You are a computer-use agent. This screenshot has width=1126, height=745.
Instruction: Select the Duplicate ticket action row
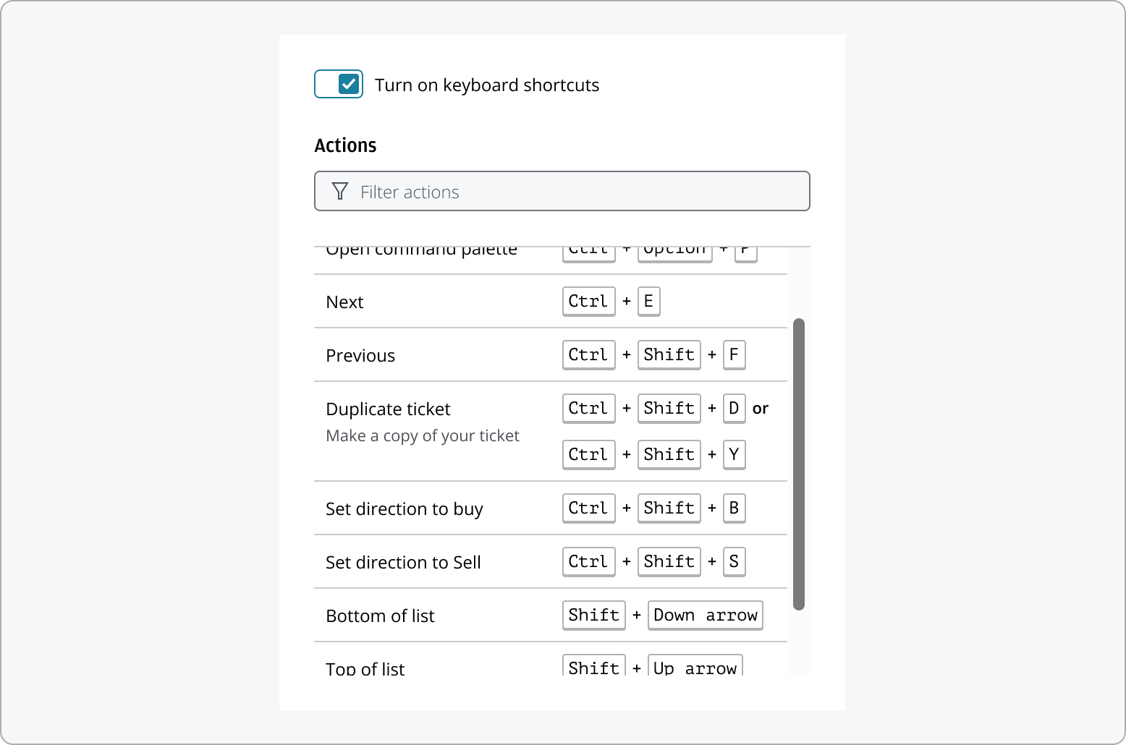388,409
